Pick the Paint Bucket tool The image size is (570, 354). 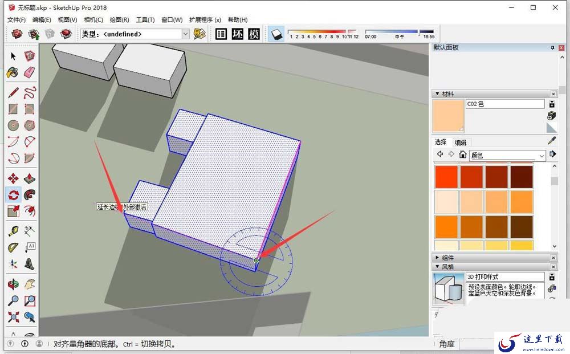click(13, 72)
